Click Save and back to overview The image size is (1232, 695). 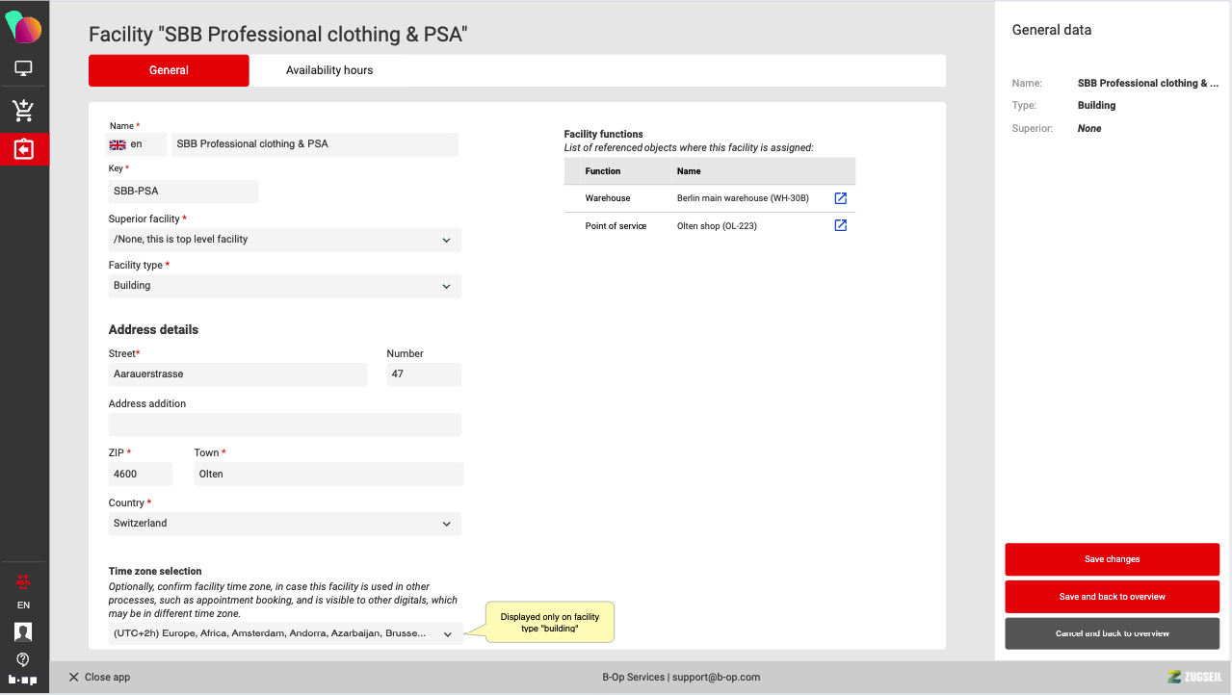point(1112,597)
